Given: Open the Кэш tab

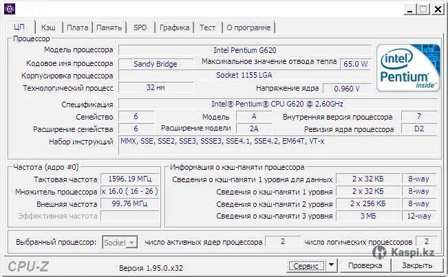Looking at the screenshot, I should [x=48, y=27].
